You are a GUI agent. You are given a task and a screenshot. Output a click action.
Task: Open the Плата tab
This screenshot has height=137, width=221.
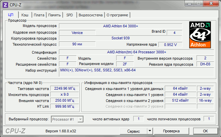click(x=39, y=15)
